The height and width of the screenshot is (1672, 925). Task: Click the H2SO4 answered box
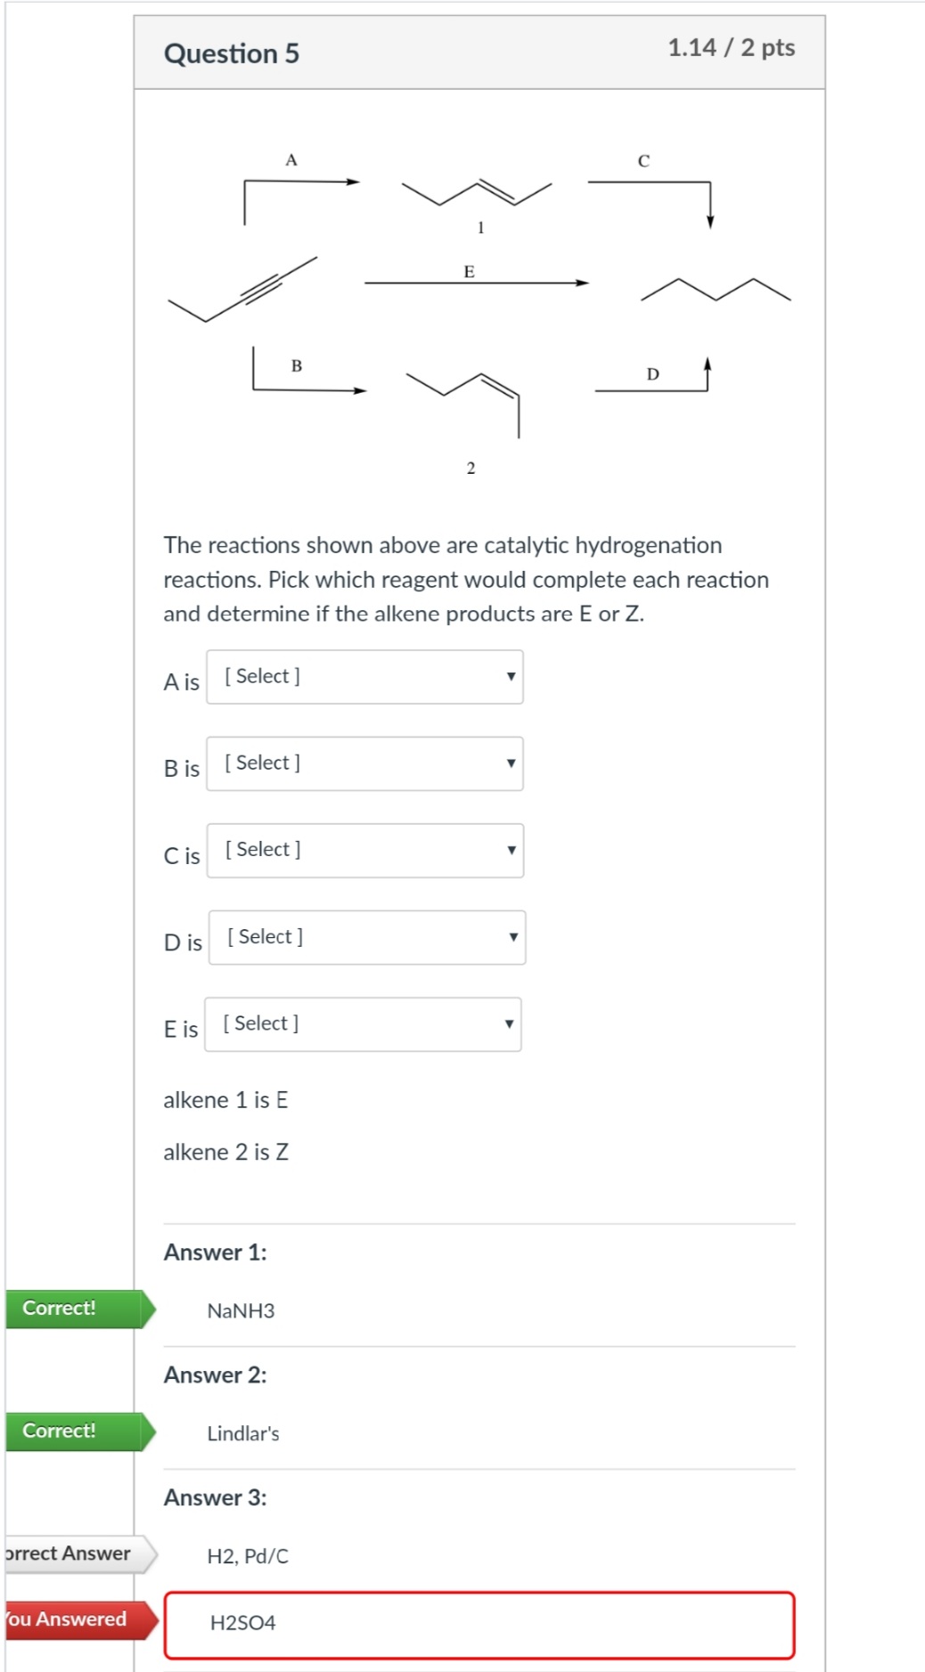[479, 1625]
